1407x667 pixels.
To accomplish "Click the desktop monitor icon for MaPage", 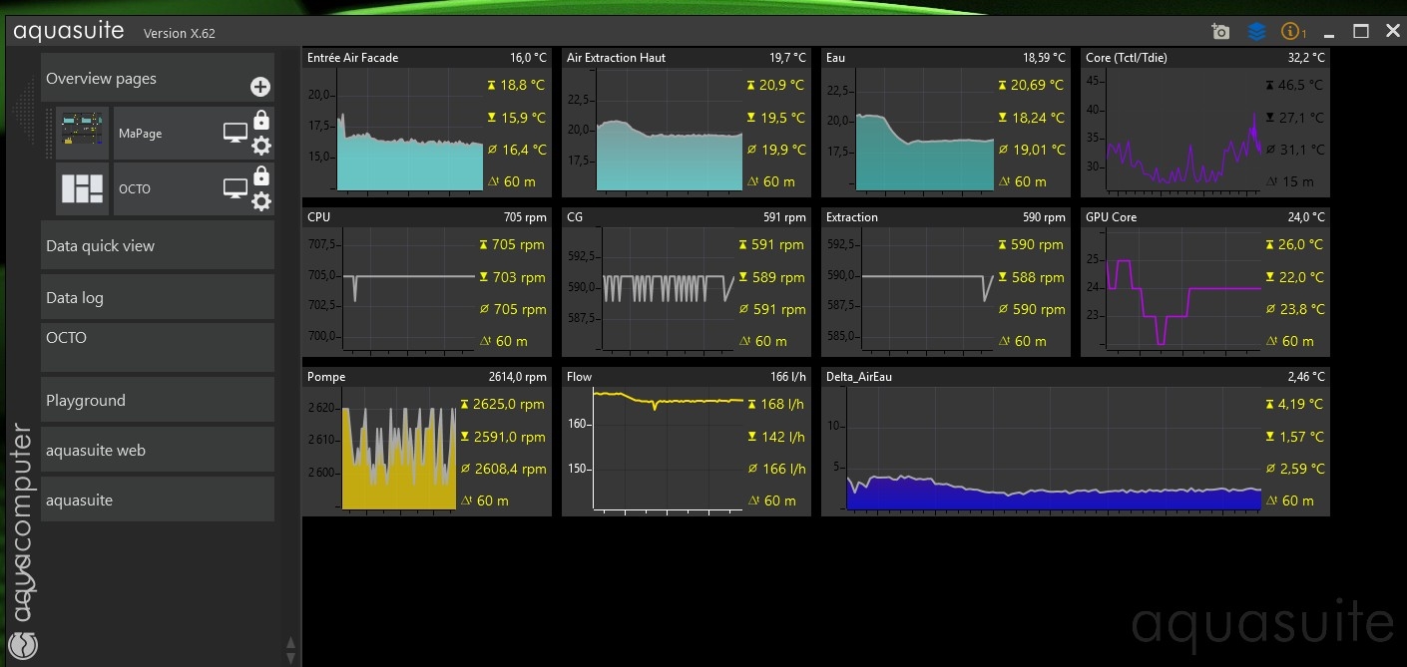I will click(x=234, y=134).
